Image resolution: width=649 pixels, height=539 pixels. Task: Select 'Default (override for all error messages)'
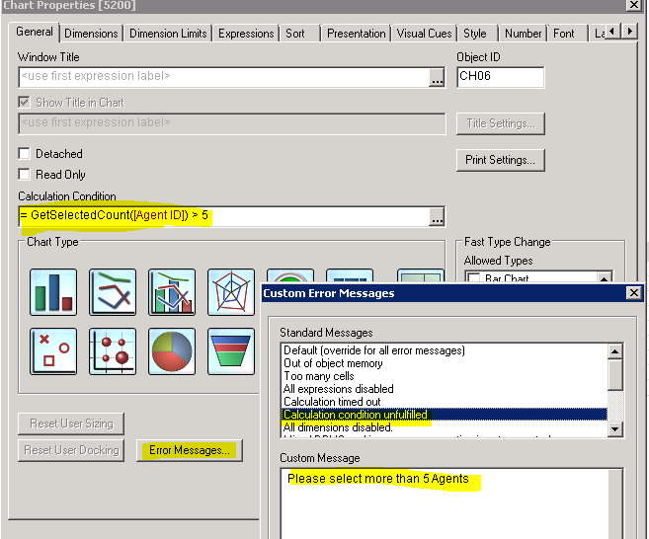click(x=374, y=350)
